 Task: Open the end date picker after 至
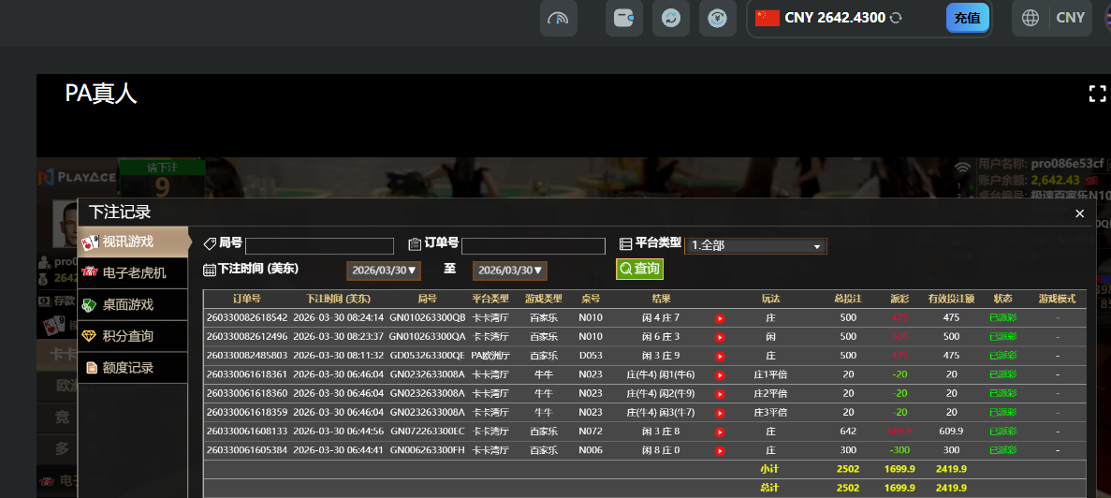point(509,271)
